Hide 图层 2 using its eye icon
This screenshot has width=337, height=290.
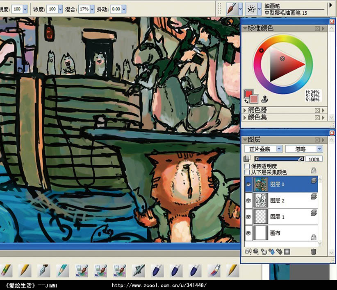248,200
